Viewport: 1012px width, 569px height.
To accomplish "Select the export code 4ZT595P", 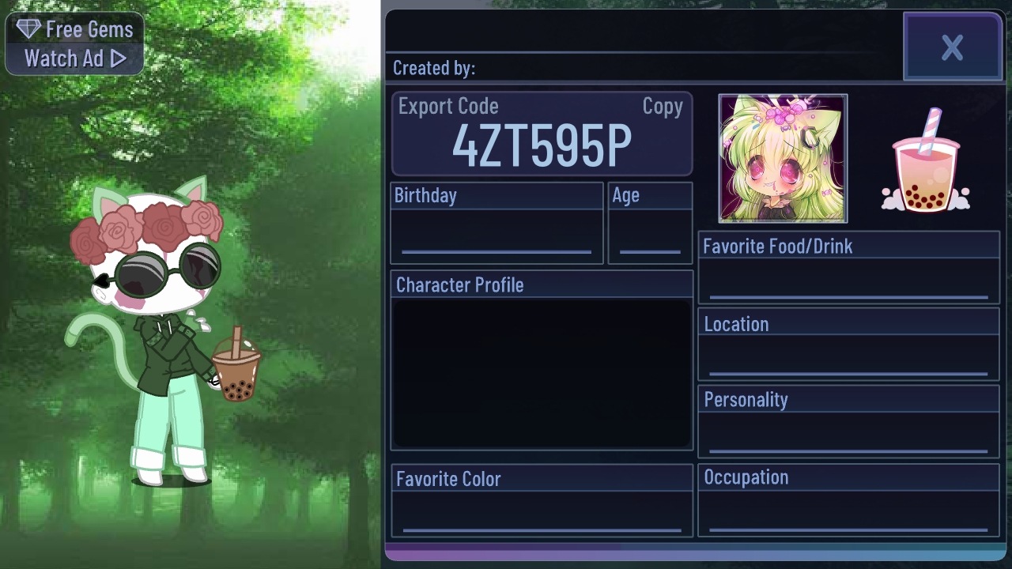I will click(542, 145).
